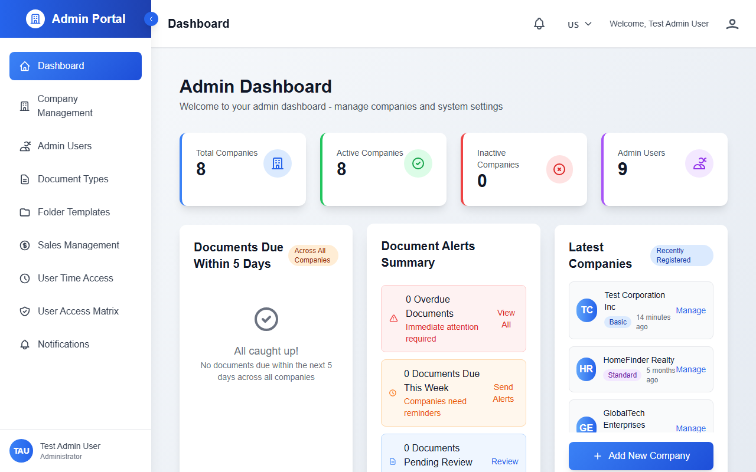Screen dimensions: 756x472
Task: Click the Active Companies green checkmark icon
Action: tap(418, 163)
